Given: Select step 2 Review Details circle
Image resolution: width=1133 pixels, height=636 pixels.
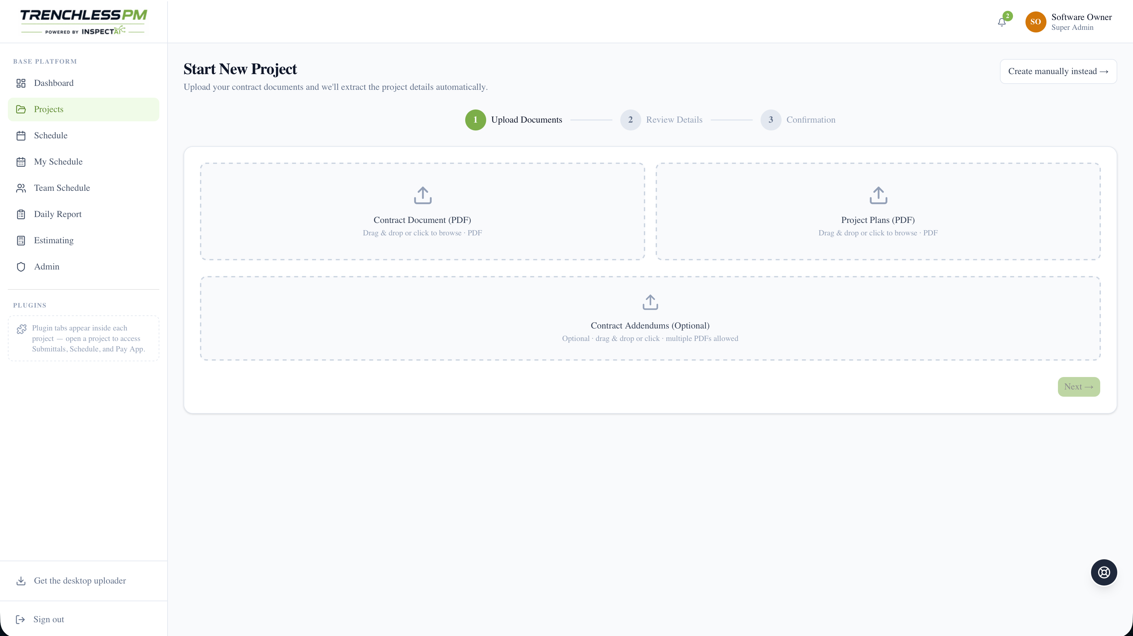Looking at the screenshot, I should (630, 120).
